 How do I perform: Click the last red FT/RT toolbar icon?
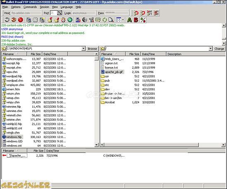[x=156, y=13]
